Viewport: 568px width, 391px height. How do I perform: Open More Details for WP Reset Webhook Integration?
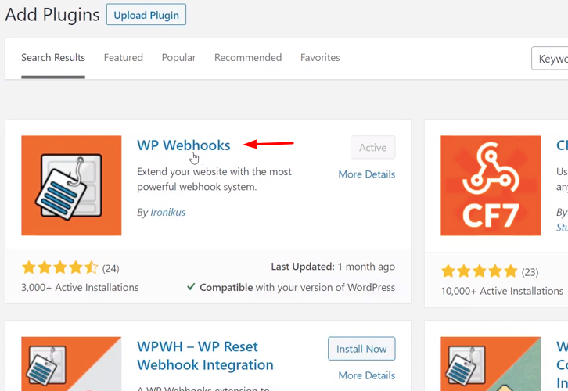point(367,375)
